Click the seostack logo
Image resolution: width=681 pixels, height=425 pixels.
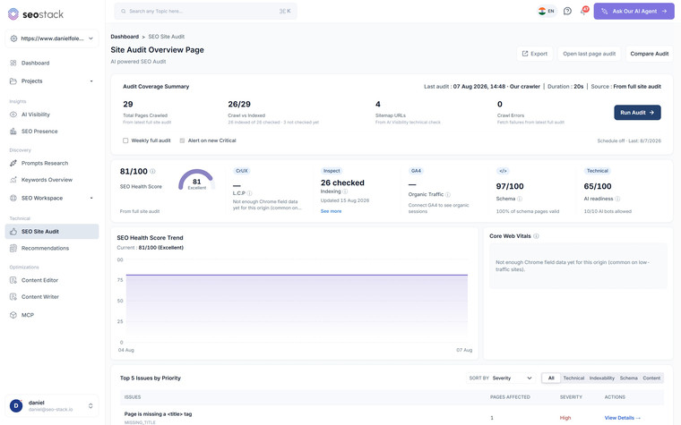(36, 14)
